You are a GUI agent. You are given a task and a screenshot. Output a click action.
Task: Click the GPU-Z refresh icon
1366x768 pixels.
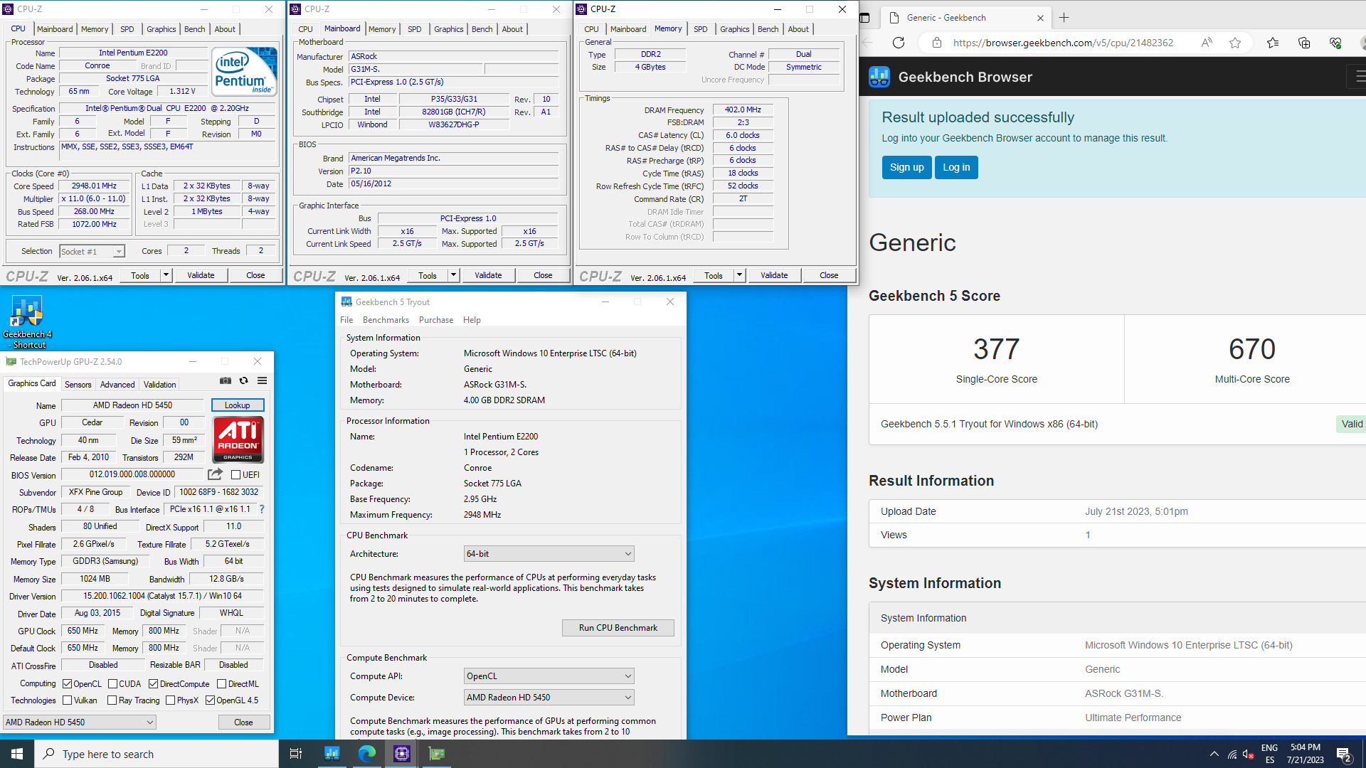[x=243, y=380]
